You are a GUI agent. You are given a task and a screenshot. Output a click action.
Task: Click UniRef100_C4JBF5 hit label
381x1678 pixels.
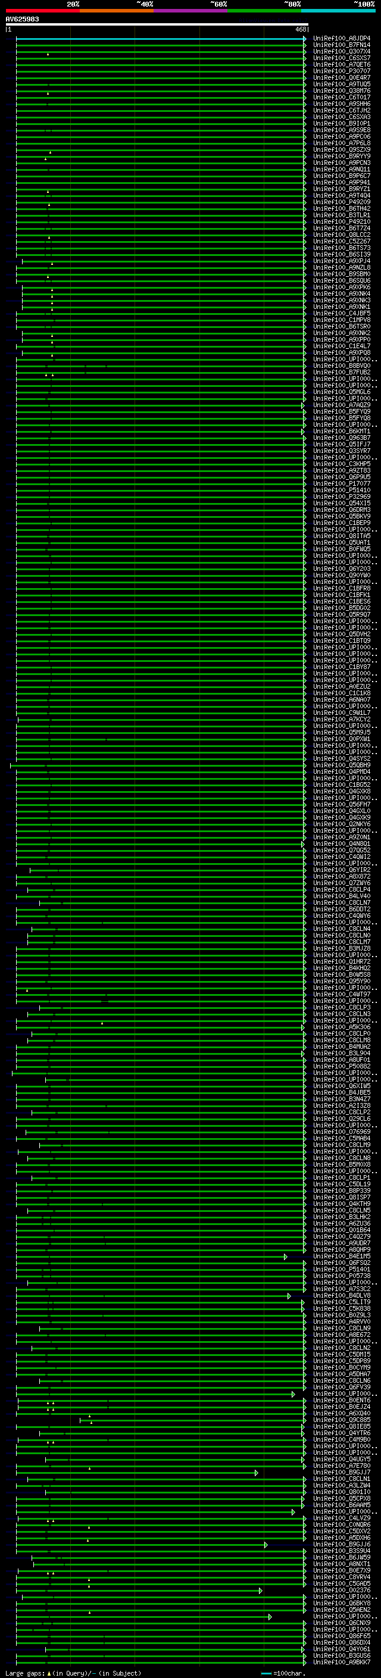tap(341, 313)
